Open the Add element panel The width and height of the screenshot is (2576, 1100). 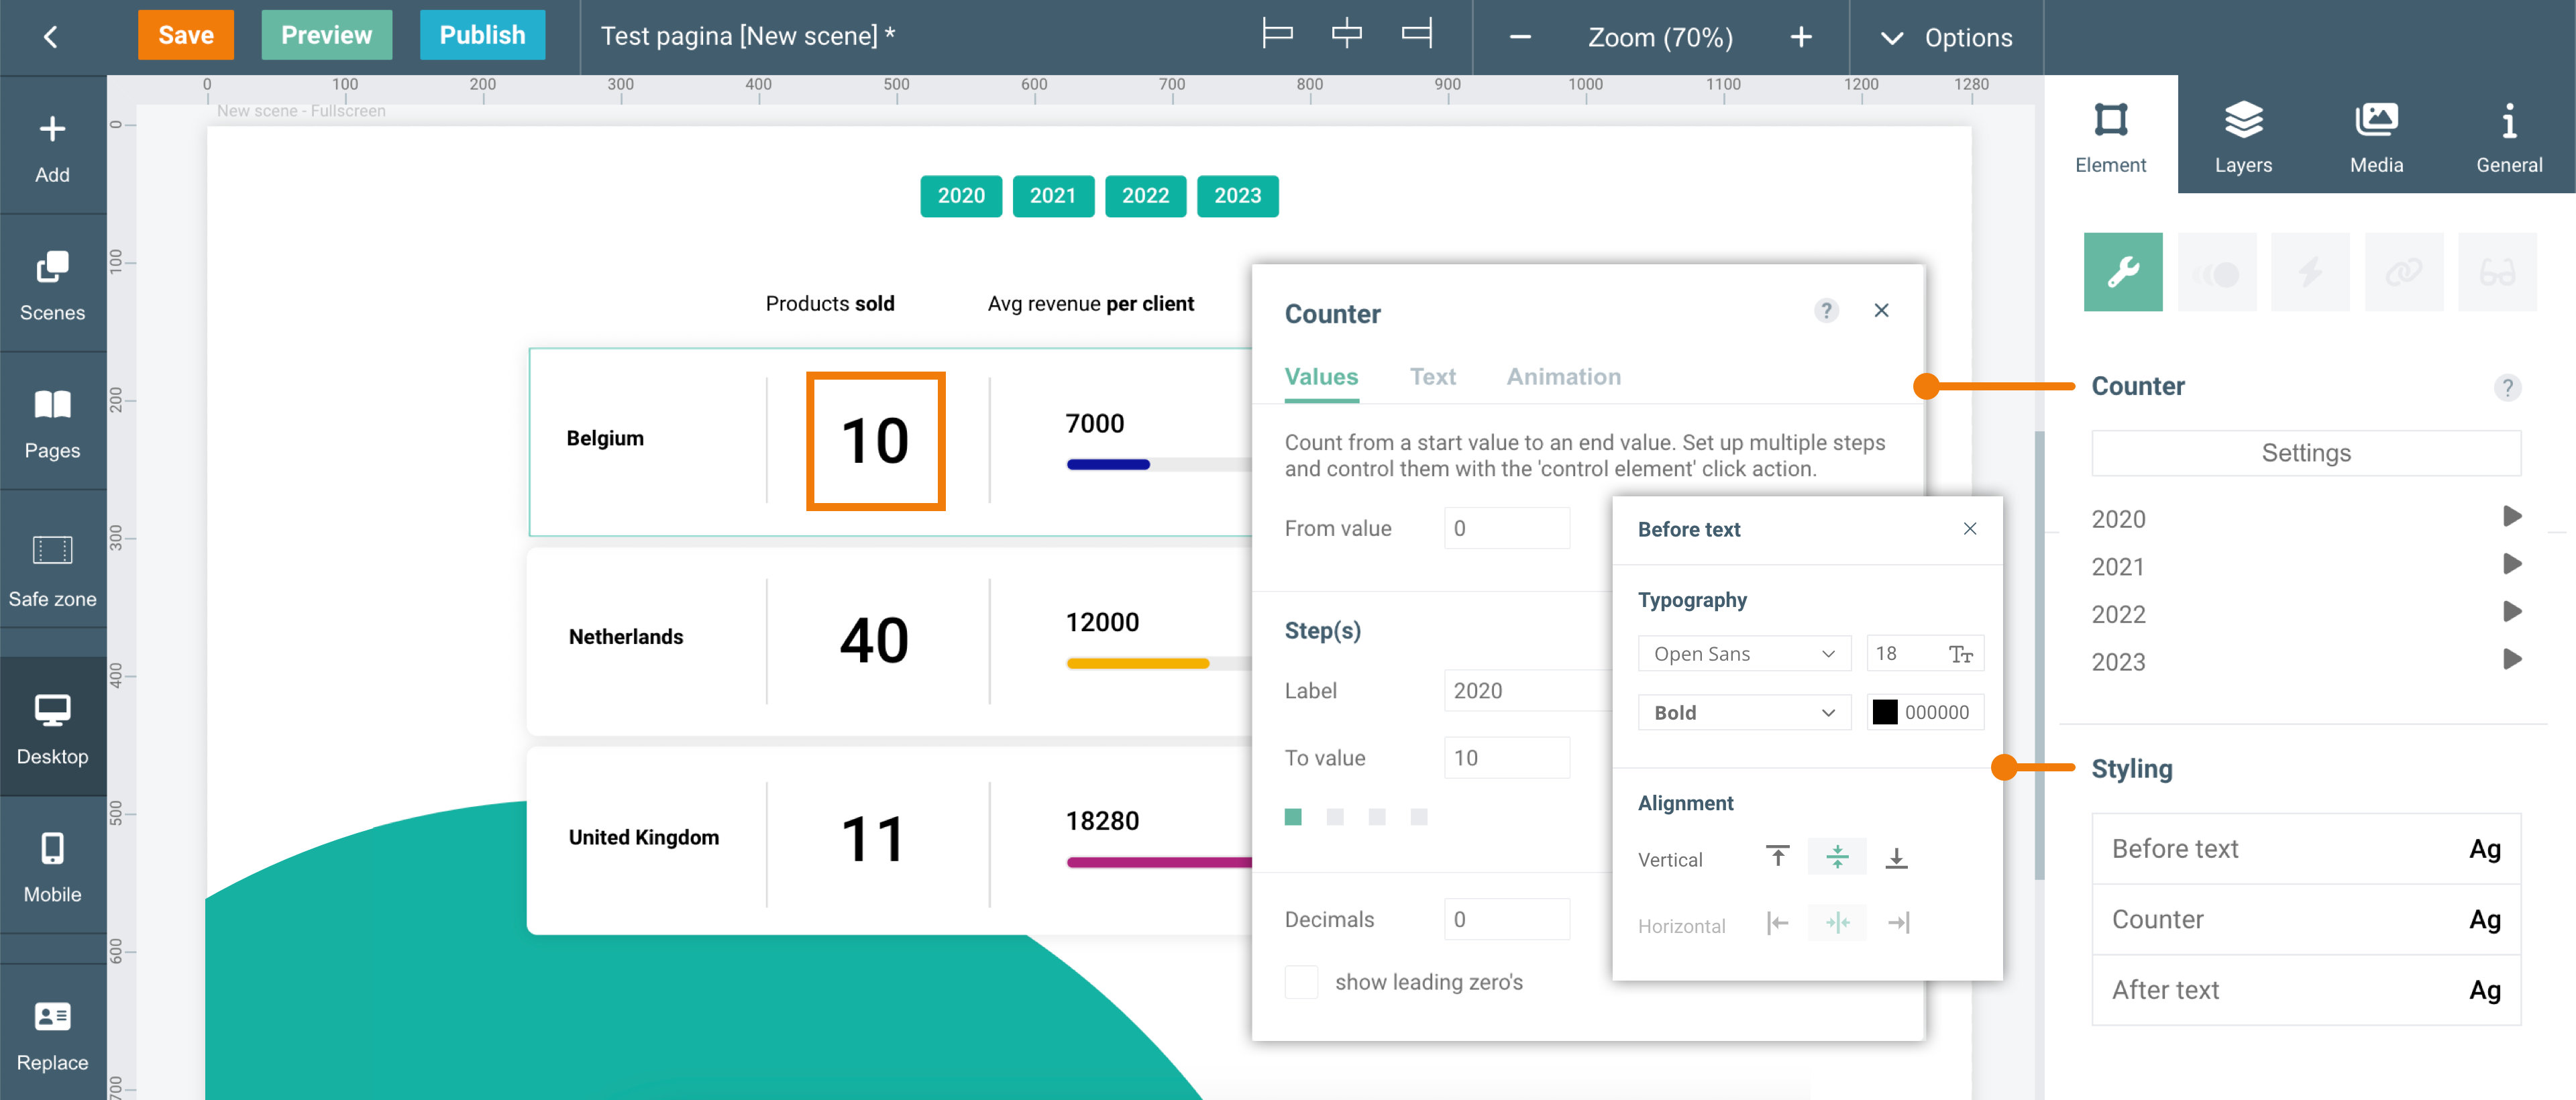[x=52, y=148]
